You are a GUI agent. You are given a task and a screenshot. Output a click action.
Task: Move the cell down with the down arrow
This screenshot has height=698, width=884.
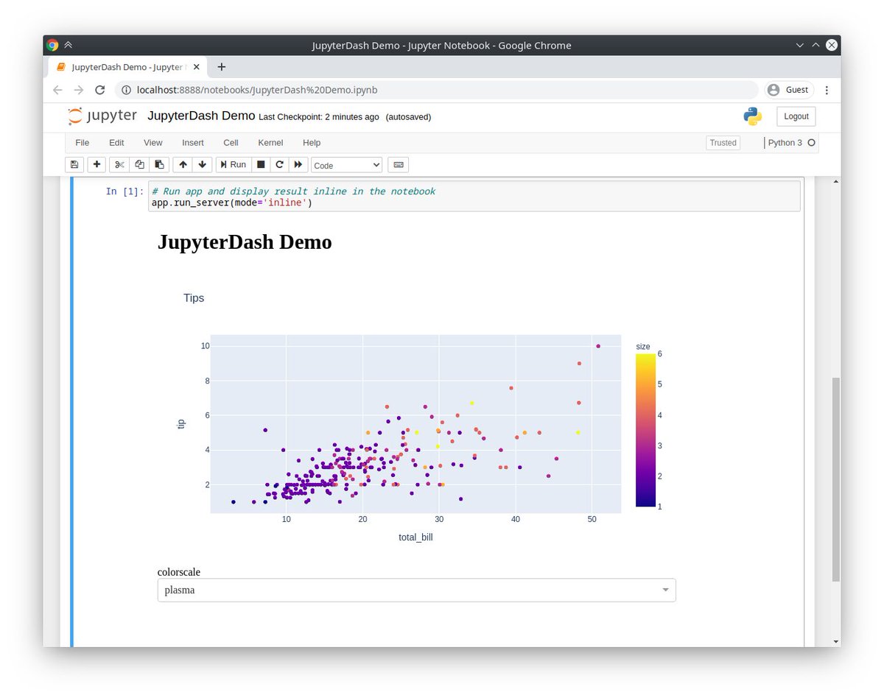coord(203,164)
